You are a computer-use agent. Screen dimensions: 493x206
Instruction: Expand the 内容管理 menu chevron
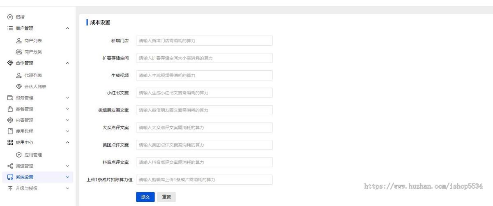67,120
